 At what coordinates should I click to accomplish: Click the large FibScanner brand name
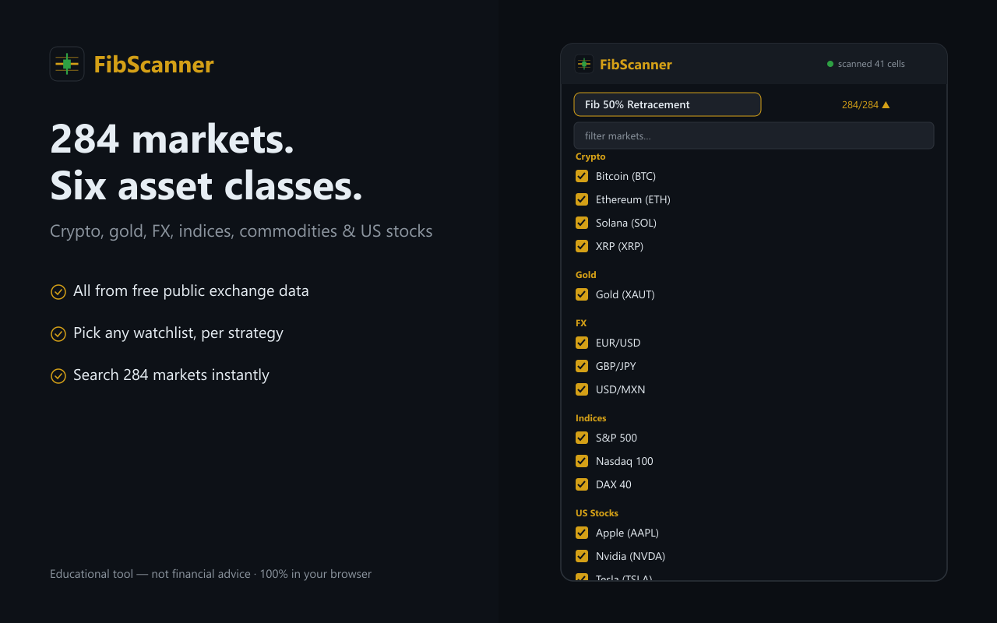pyautogui.click(x=154, y=65)
